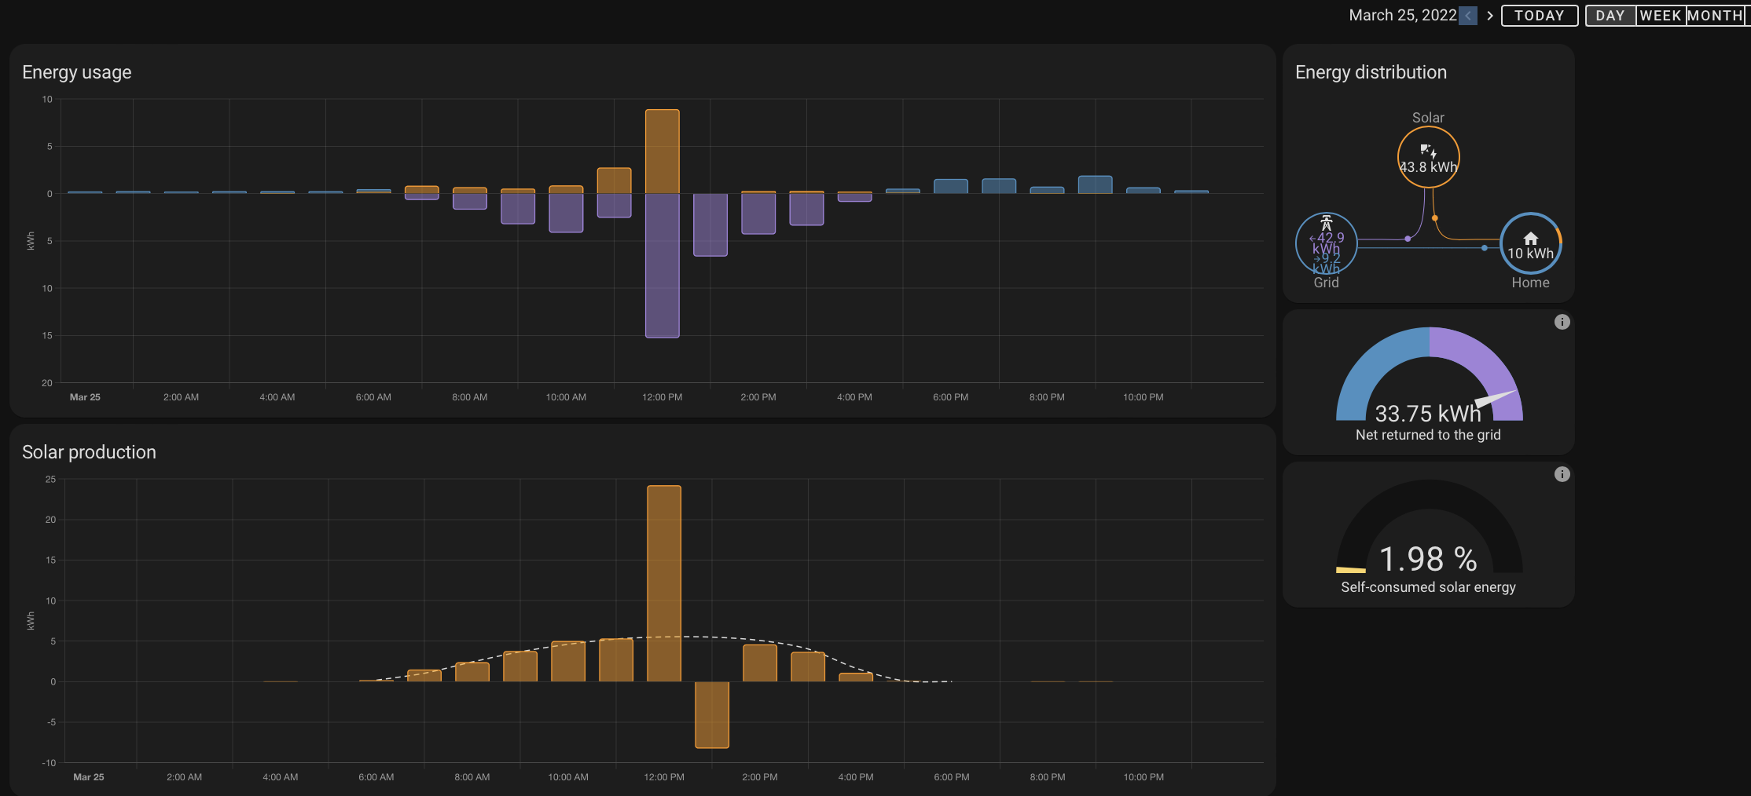
Task: Click the 33.75 kWh gauge value
Action: point(1428,414)
